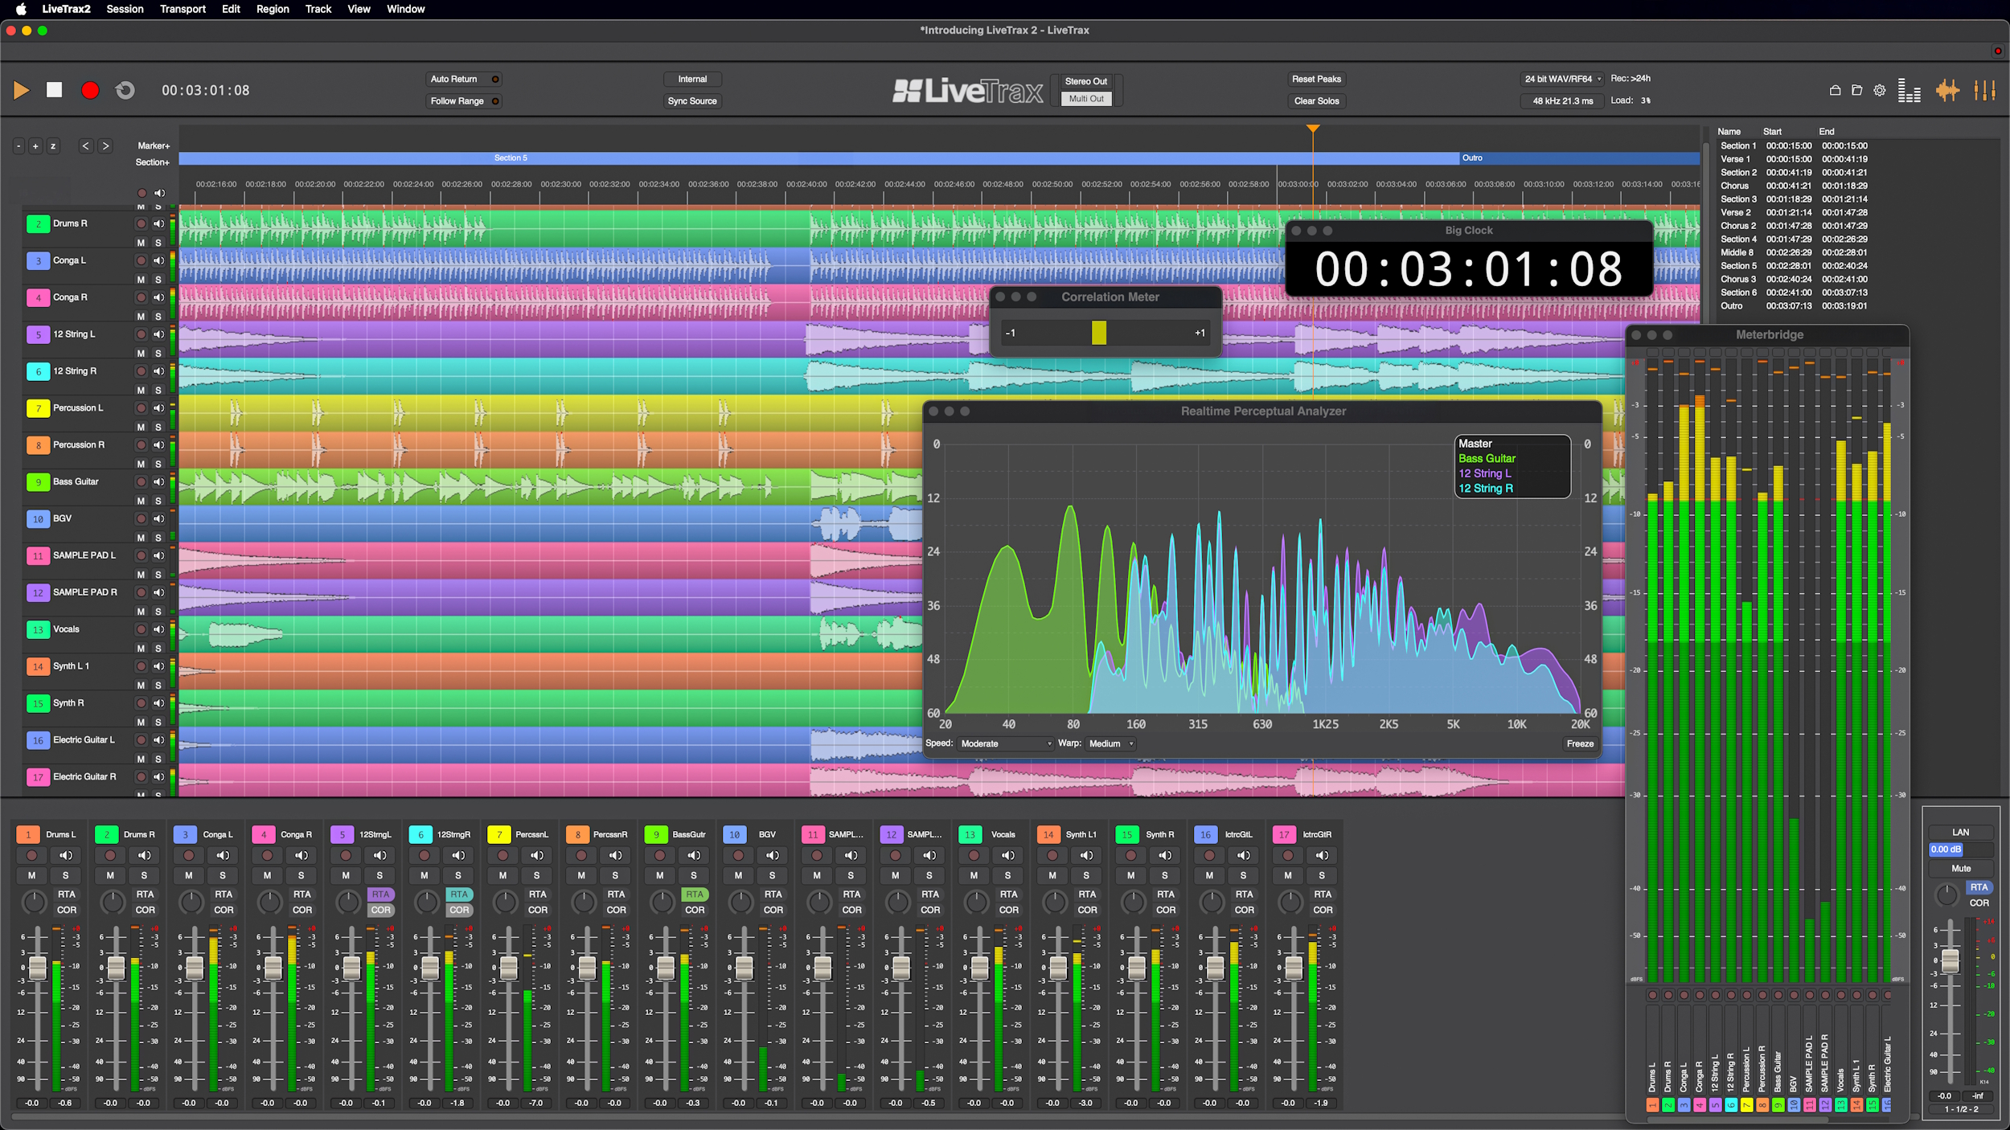
Task: Show the mixer via the orange faders icon
Action: click(x=1985, y=91)
